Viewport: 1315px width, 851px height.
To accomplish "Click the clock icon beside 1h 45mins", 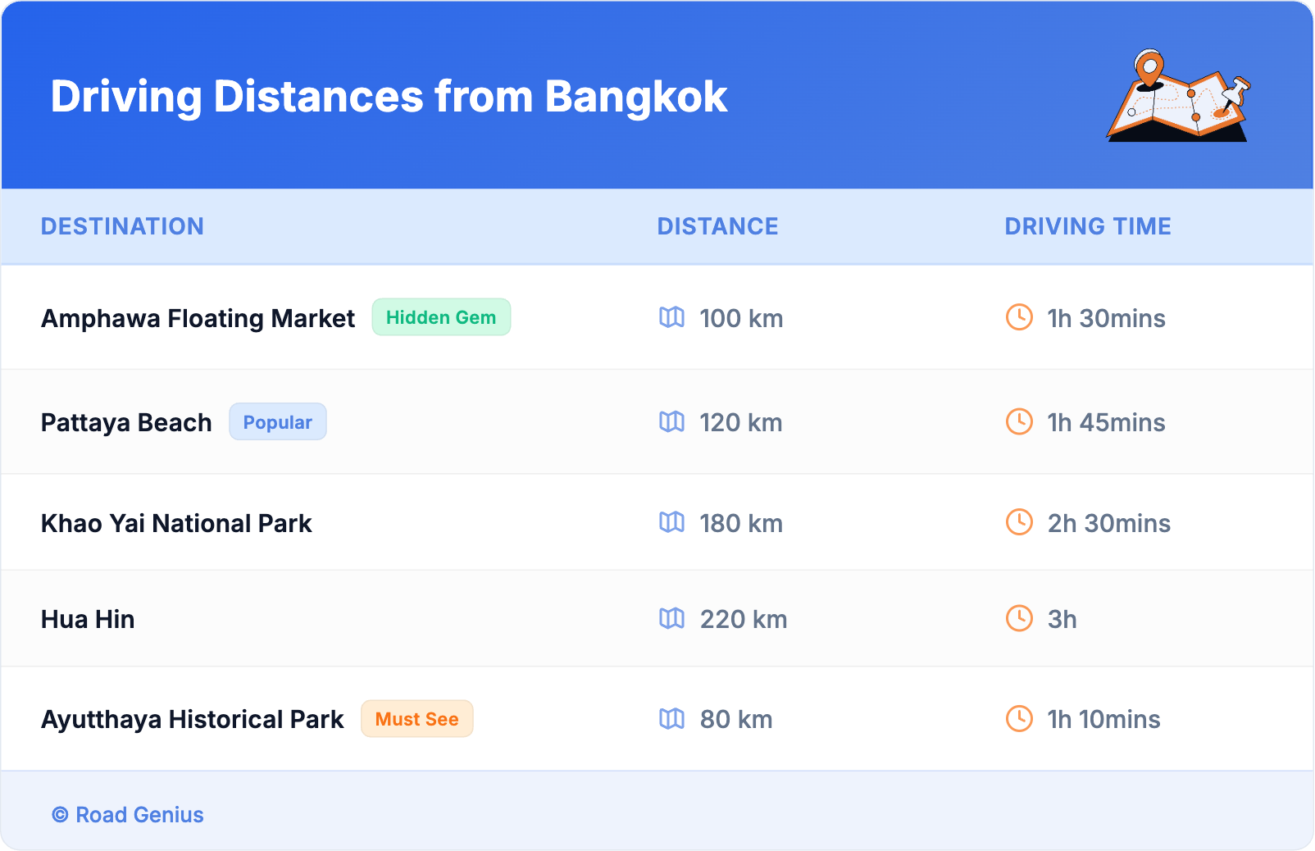I will [1019, 422].
